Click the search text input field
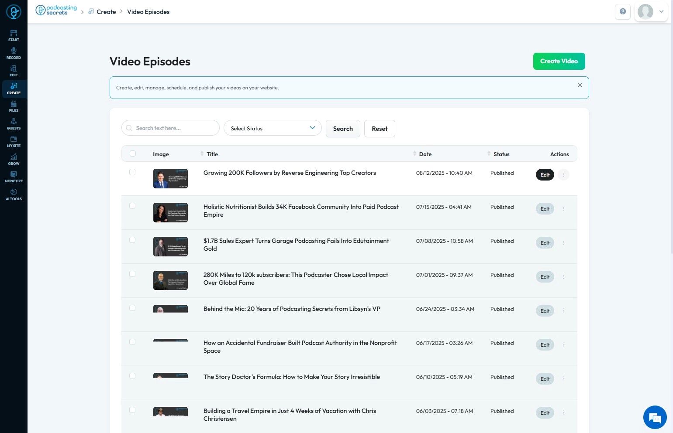The height and width of the screenshot is (433, 673). coord(175,128)
